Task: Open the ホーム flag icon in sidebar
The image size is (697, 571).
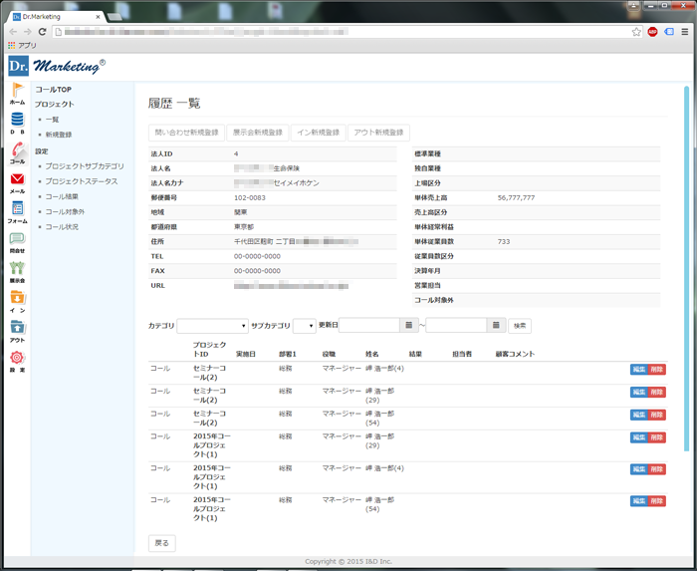Action: tap(17, 92)
